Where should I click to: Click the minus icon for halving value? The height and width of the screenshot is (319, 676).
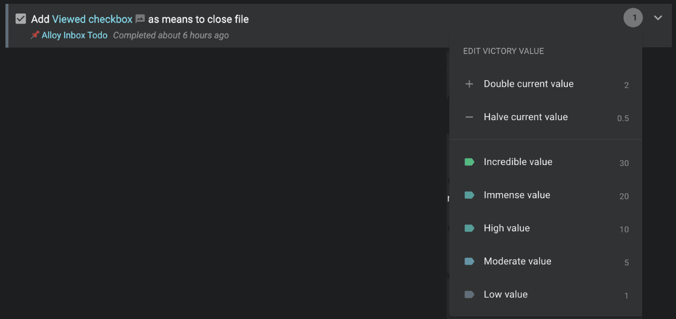469,117
